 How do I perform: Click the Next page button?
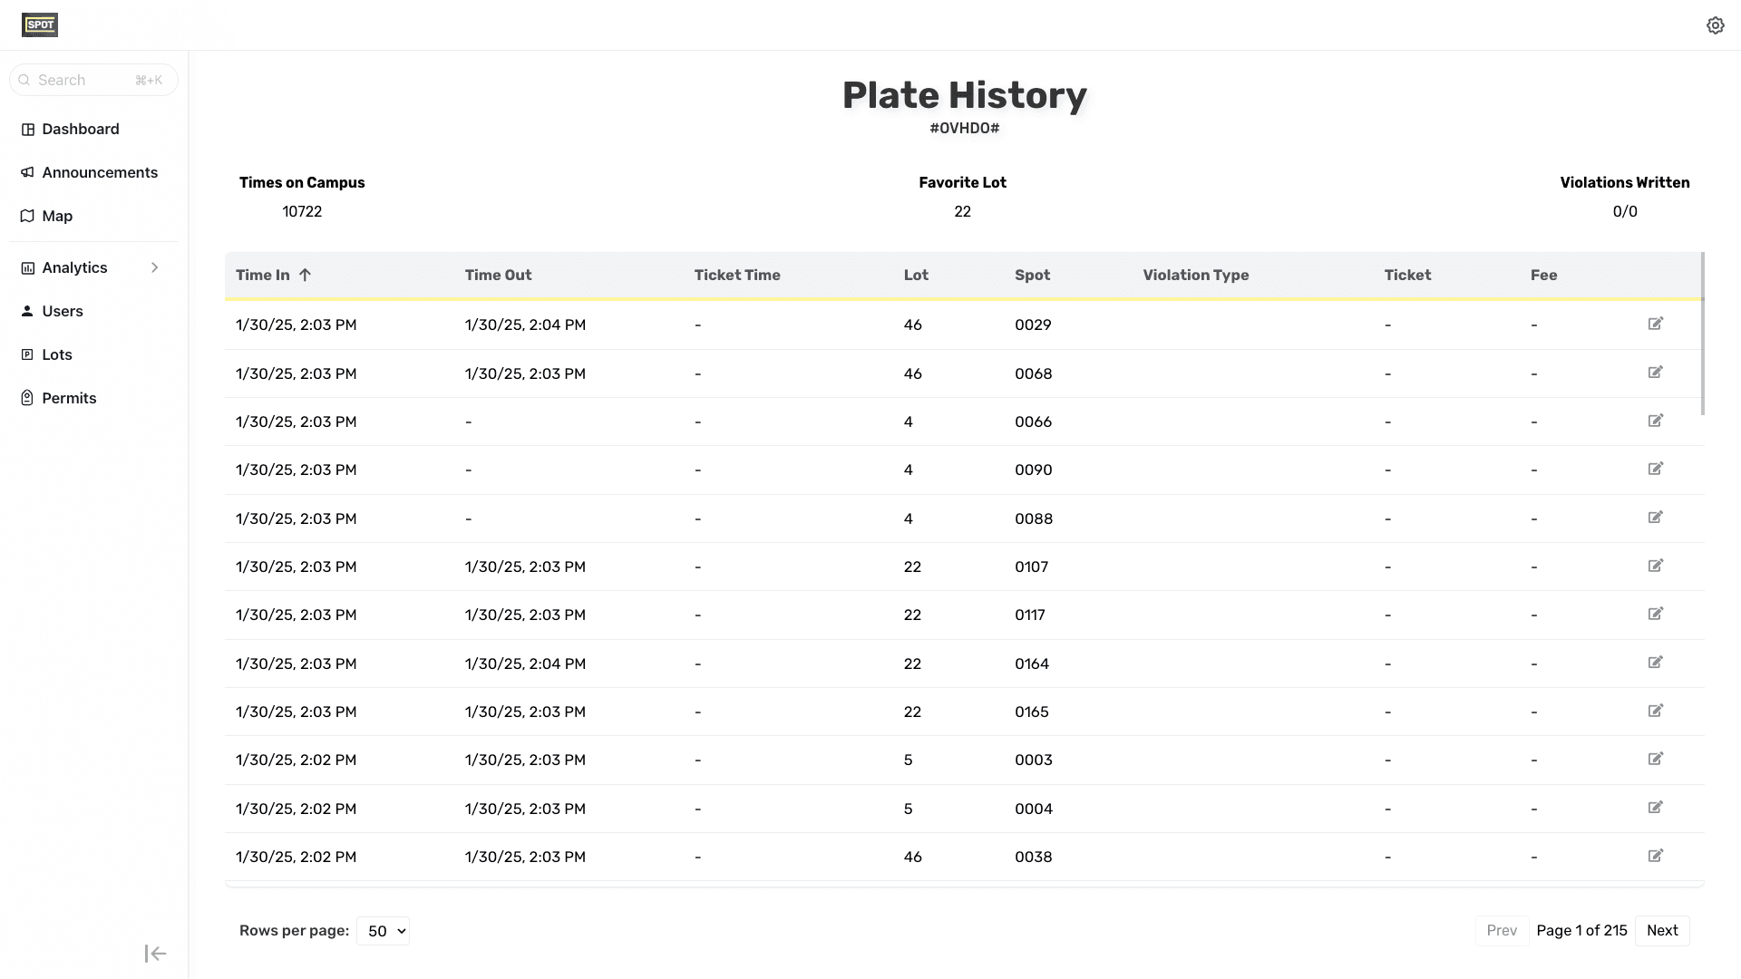tap(1661, 931)
